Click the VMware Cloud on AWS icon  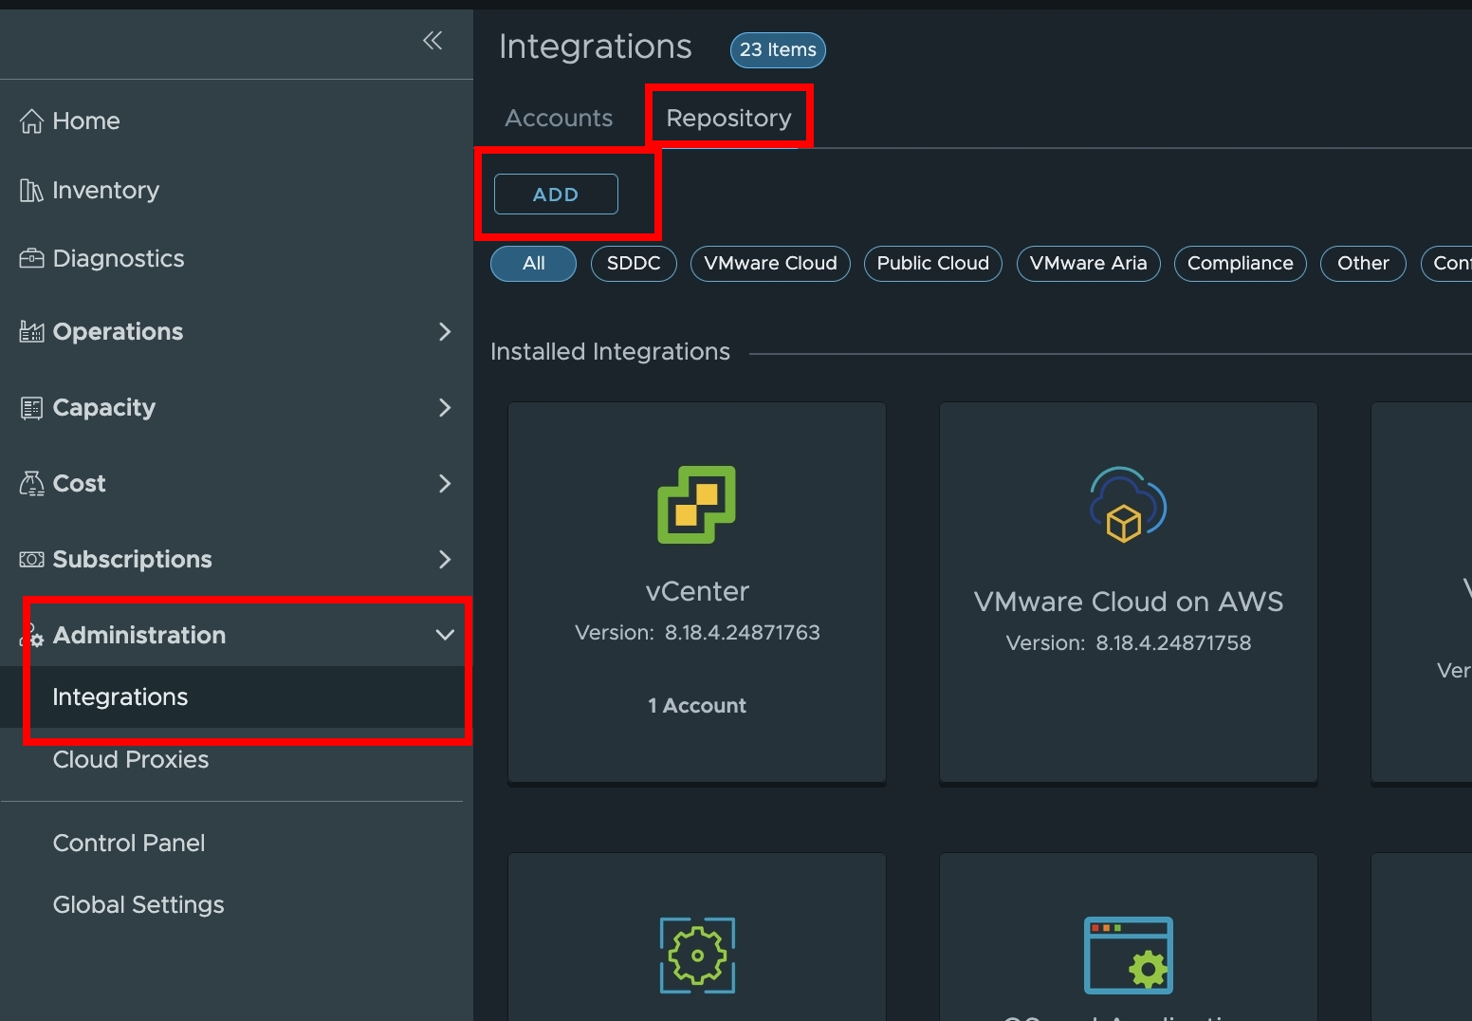(1128, 505)
